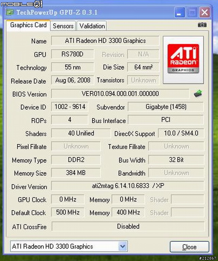The image size is (218, 261).
Task: Click the Pixel Fillrate Unknown field
Action: 76,146
